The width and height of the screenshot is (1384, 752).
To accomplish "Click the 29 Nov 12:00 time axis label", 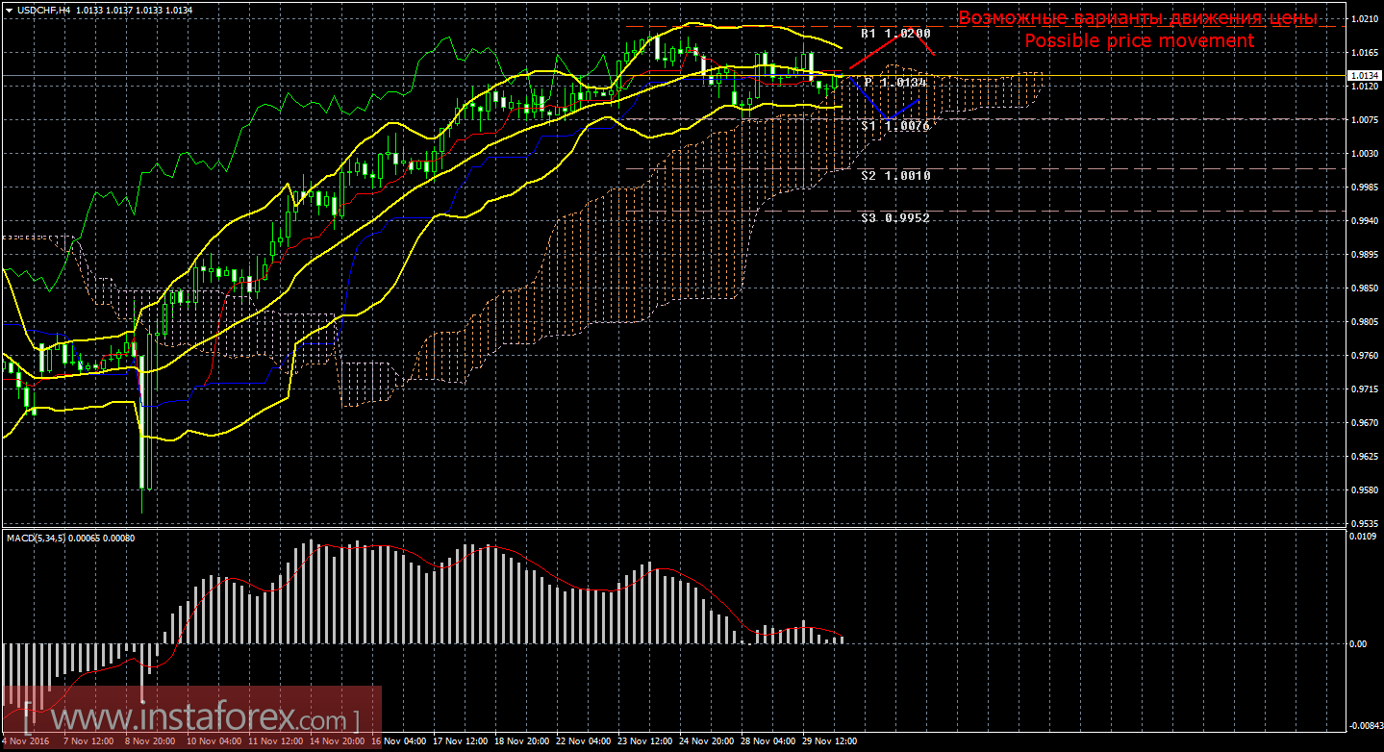I will tap(830, 741).
